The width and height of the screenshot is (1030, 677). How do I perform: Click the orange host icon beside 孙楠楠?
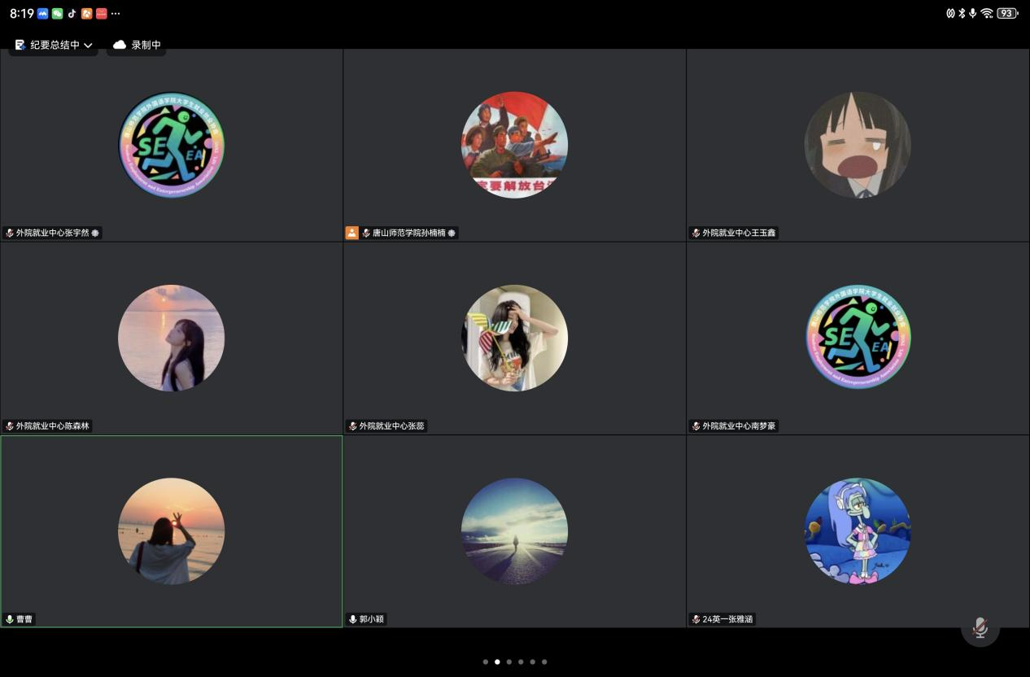pos(351,233)
